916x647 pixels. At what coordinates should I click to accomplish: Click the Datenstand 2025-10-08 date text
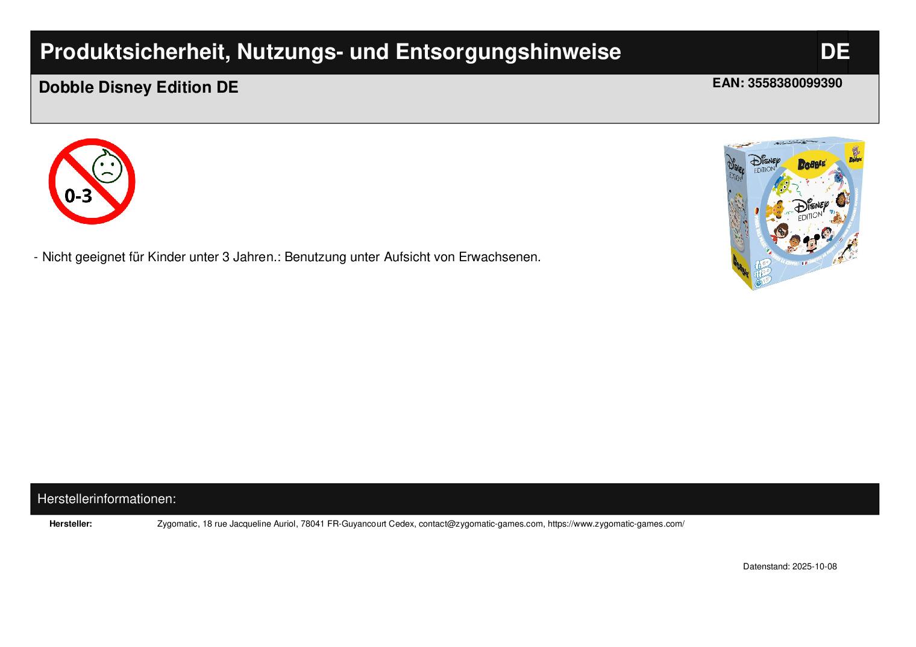[789, 566]
